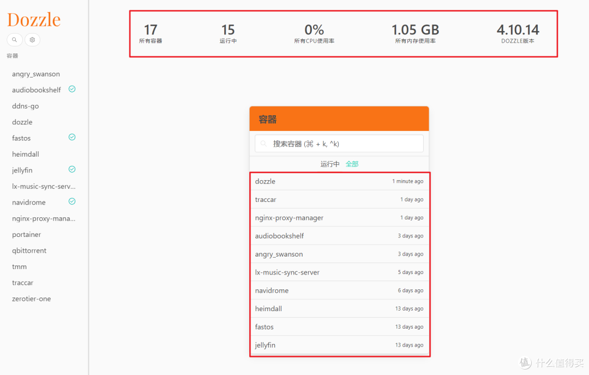Open the search icon below Dozzle logo

(14, 39)
